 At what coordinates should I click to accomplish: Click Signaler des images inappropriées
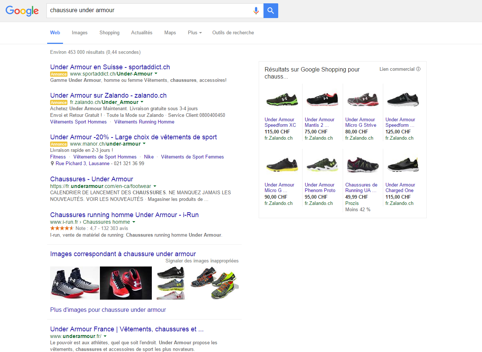[x=202, y=261]
